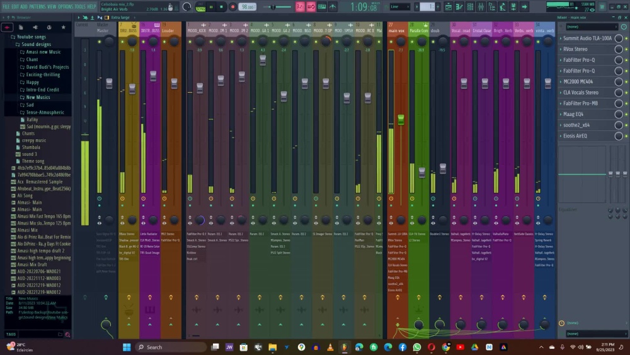Click the tempo display showing 98
The width and height of the screenshot is (630, 355).
pos(248,7)
